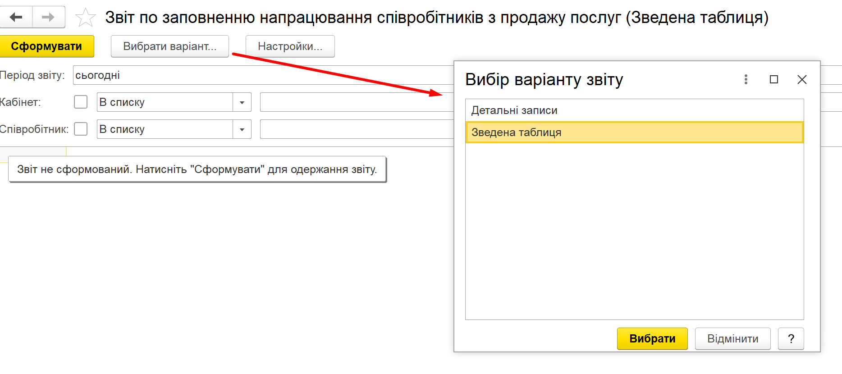Open Вибрати варіант dialog button
Screen dimensions: 842x374
pyautogui.click(x=170, y=46)
